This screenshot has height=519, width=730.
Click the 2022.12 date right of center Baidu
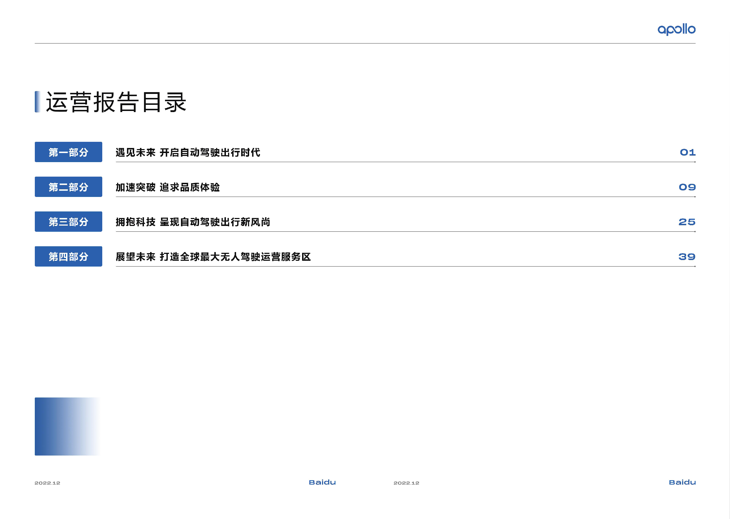point(407,483)
